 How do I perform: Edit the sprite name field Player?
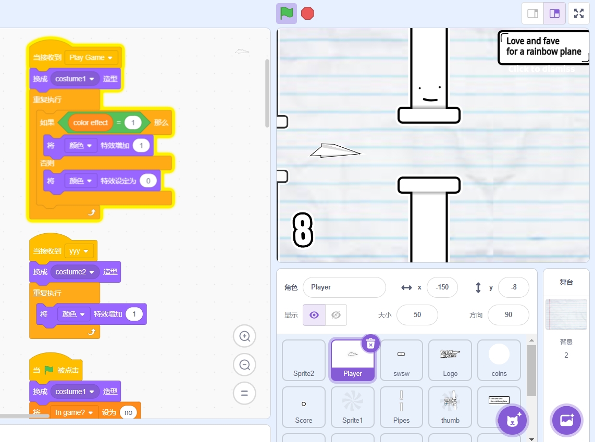pyautogui.click(x=344, y=287)
